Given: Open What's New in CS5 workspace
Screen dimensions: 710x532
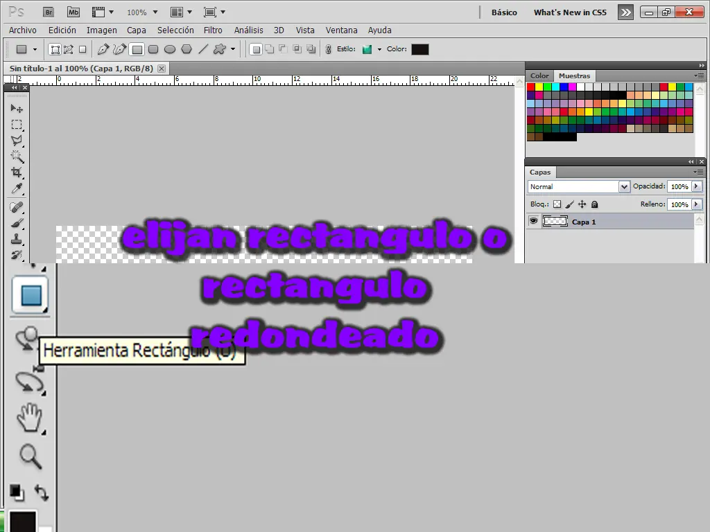Looking at the screenshot, I should coord(570,12).
